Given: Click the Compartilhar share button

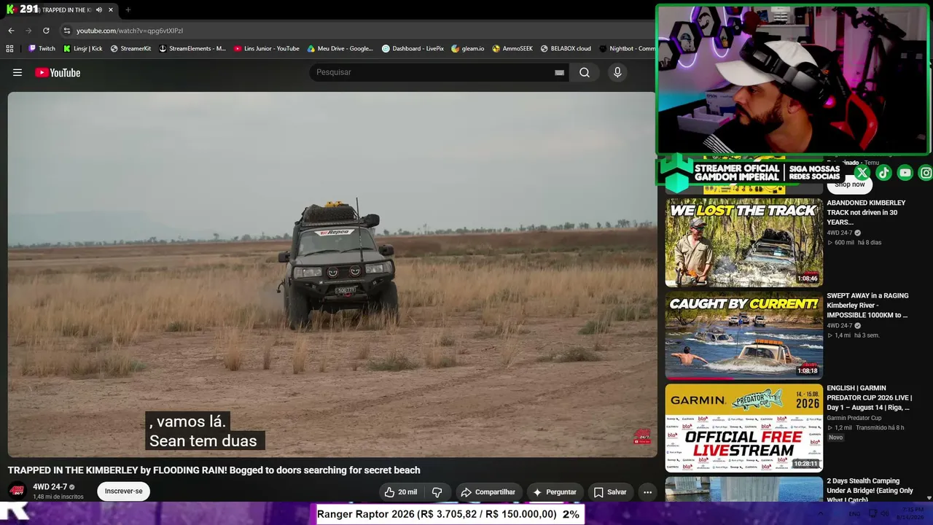Looking at the screenshot, I should (488, 492).
